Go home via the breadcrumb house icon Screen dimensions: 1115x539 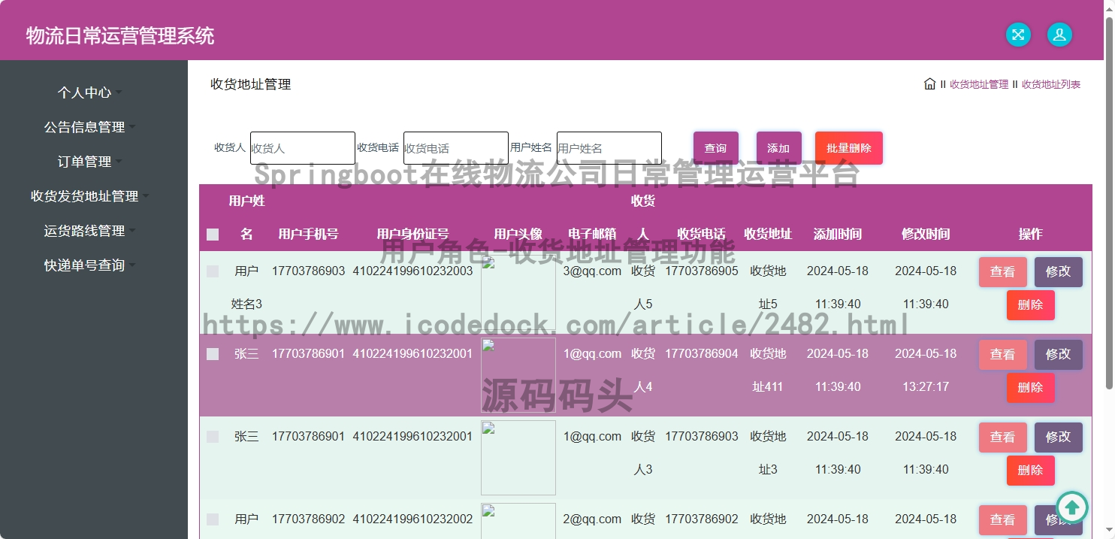click(929, 84)
